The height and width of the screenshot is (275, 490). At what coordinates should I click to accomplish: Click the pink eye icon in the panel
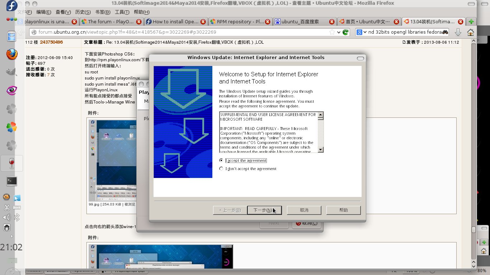pos(12,90)
